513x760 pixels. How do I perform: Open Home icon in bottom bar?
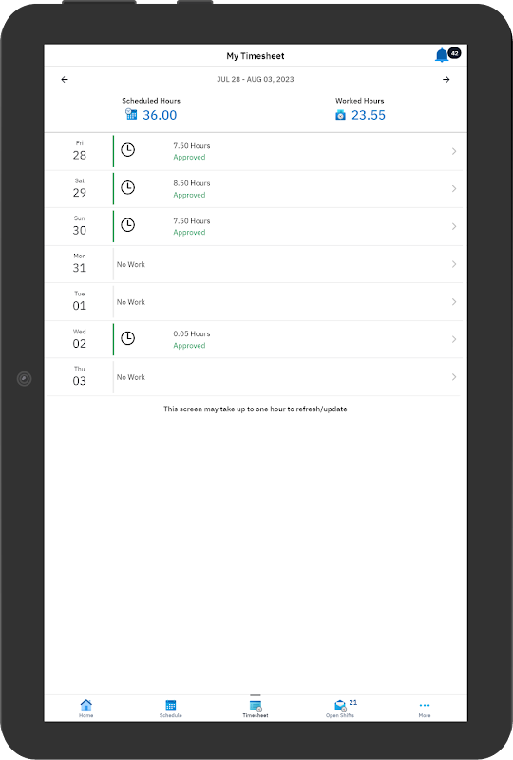click(85, 705)
